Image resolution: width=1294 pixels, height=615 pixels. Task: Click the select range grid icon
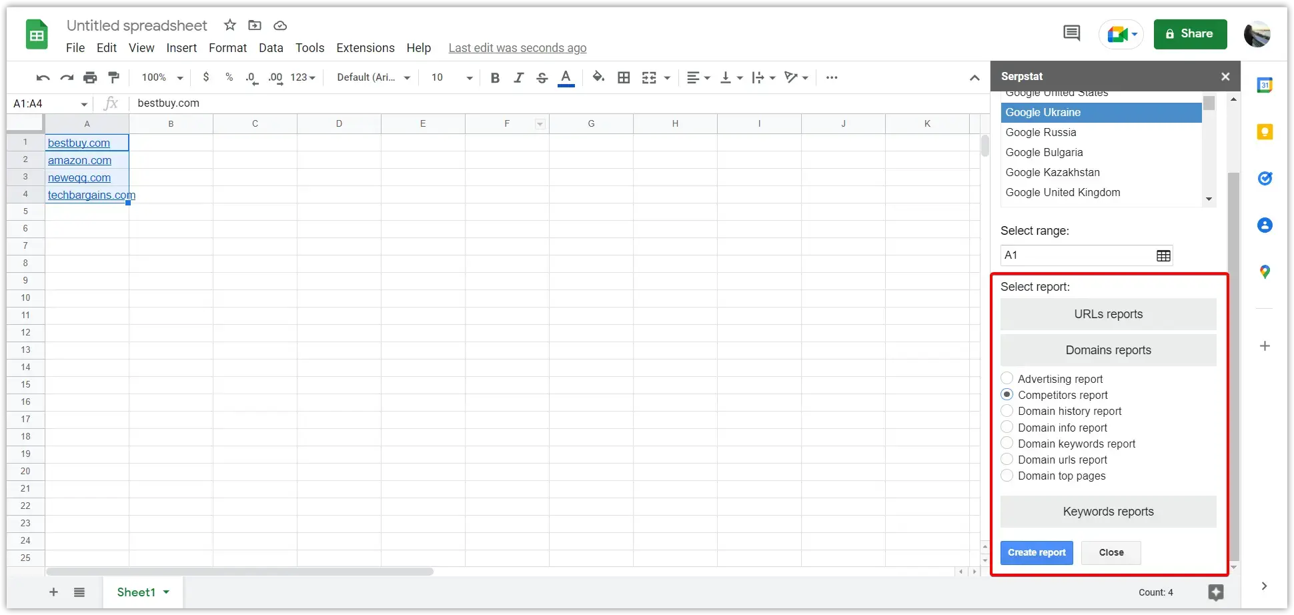coord(1163,255)
